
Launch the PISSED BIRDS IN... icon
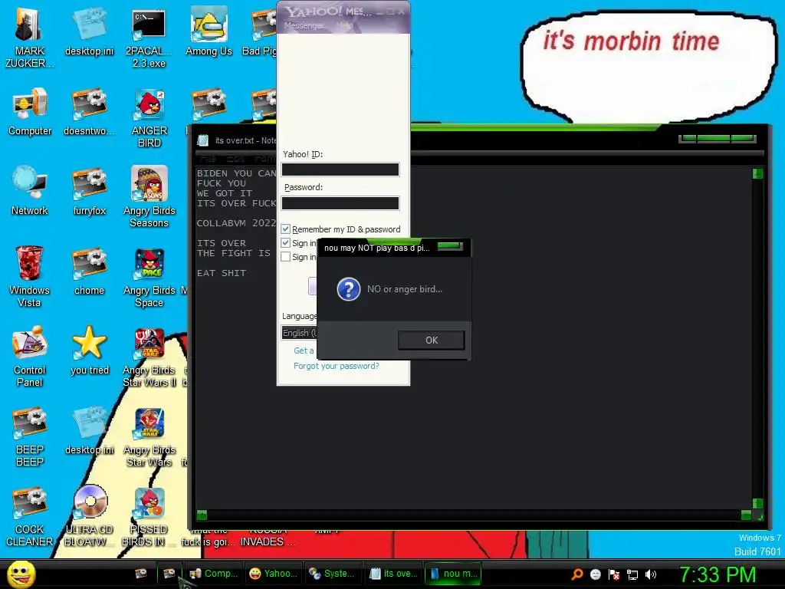[x=149, y=516]
